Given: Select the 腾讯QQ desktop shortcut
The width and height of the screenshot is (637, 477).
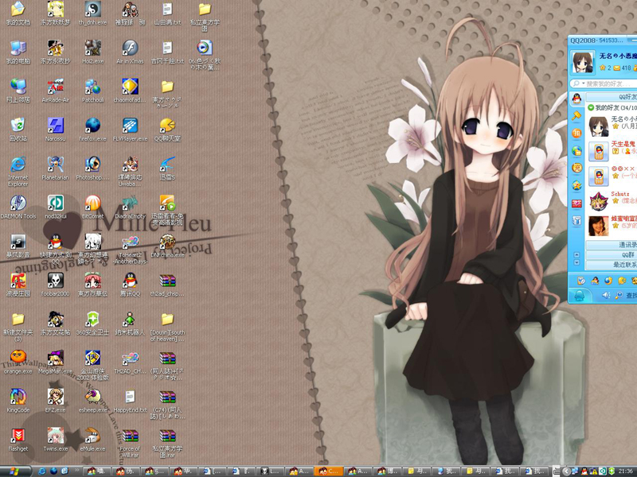Looking at the screenshot, I should pyautogui.click(x=130, y=285).
